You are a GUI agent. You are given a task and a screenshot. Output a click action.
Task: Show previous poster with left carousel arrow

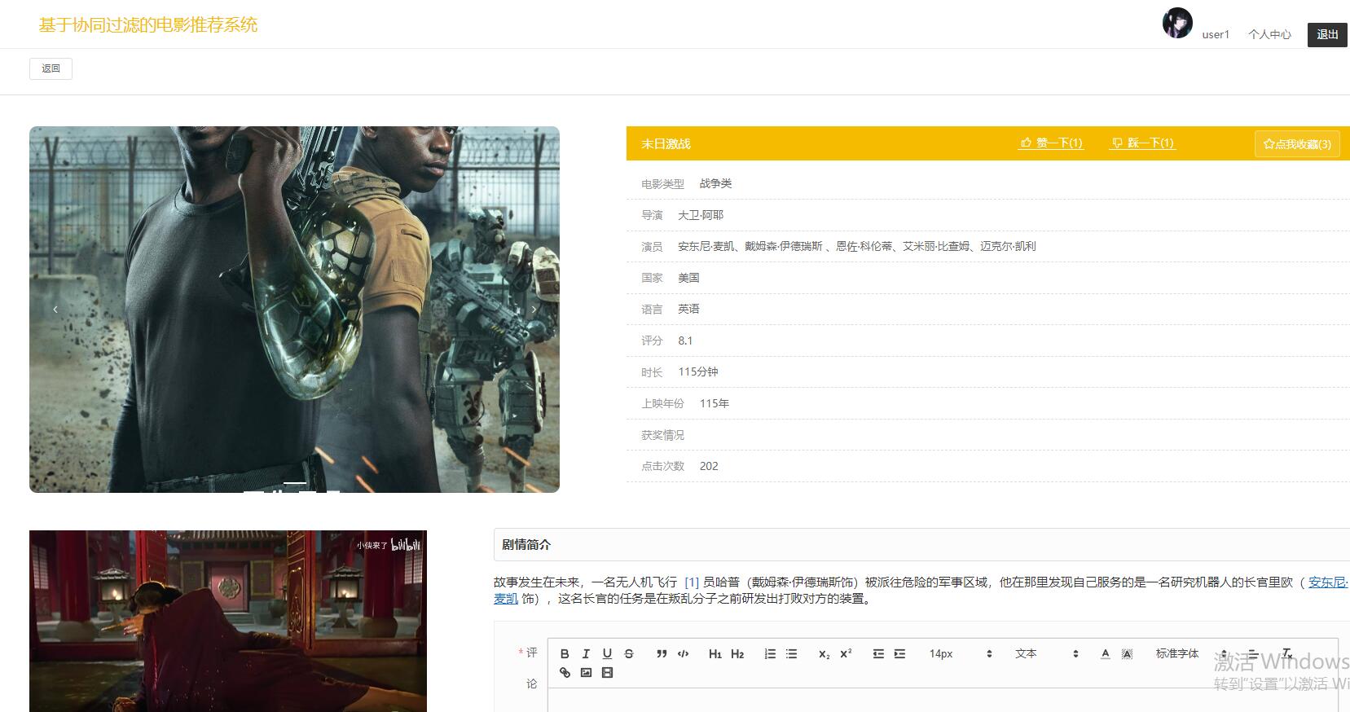55,309
